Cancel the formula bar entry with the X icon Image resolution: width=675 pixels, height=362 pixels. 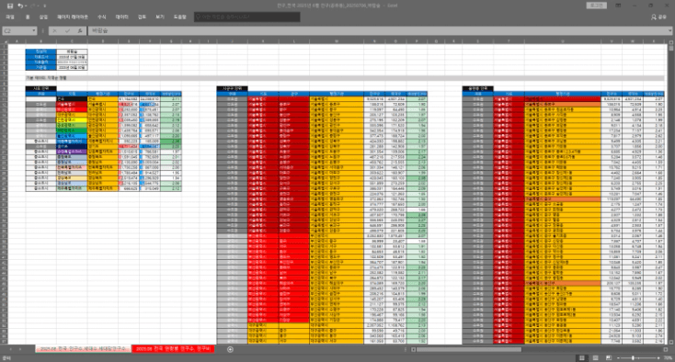pyautogui.click(x=54, y=31)
